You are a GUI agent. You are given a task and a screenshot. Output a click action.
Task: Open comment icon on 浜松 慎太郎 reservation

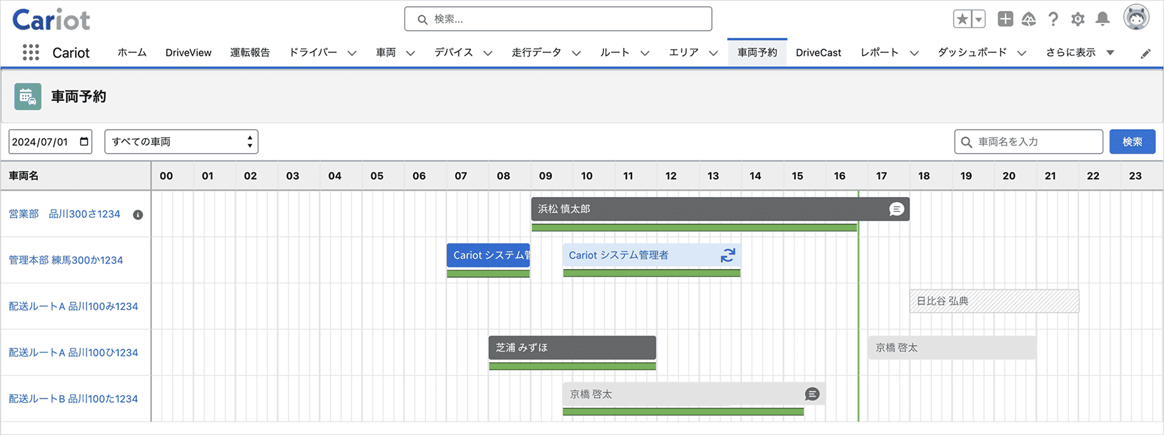tap(896, 209)
